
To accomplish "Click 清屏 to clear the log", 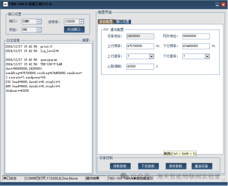I will coord(86,40).
